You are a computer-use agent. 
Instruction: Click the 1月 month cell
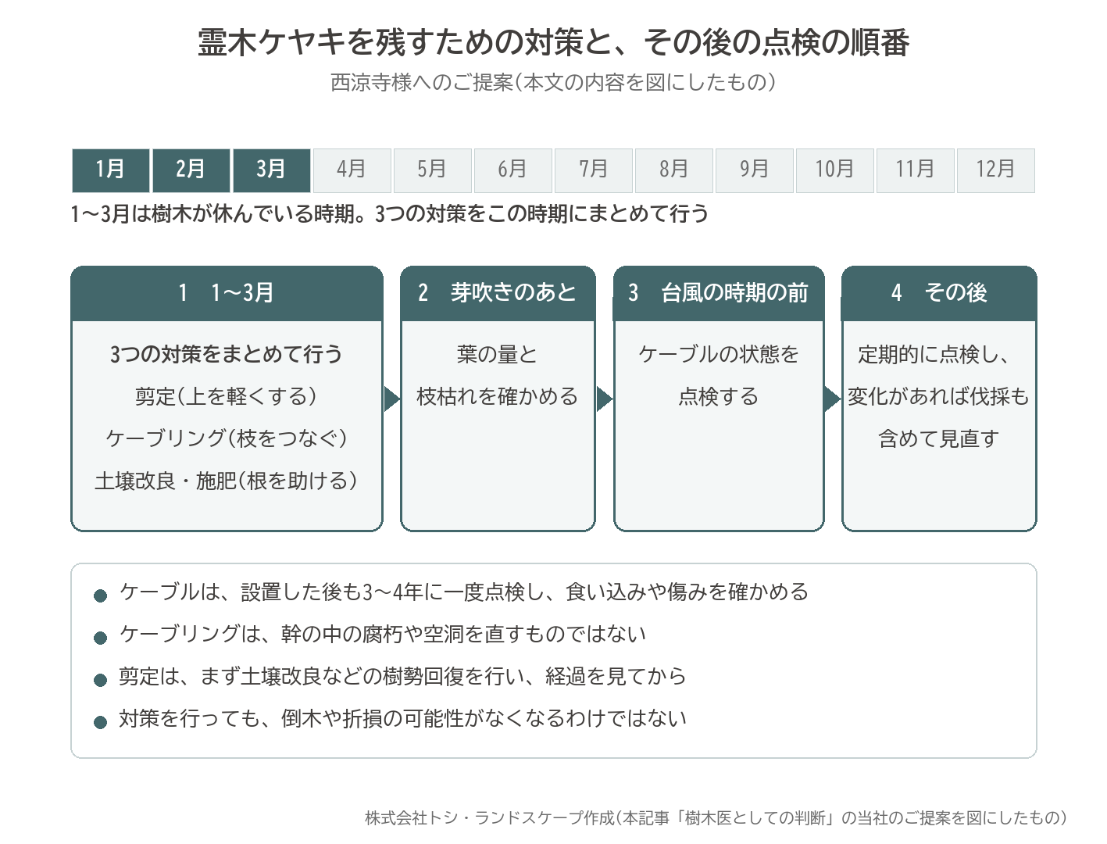click(x=111, y=170)
